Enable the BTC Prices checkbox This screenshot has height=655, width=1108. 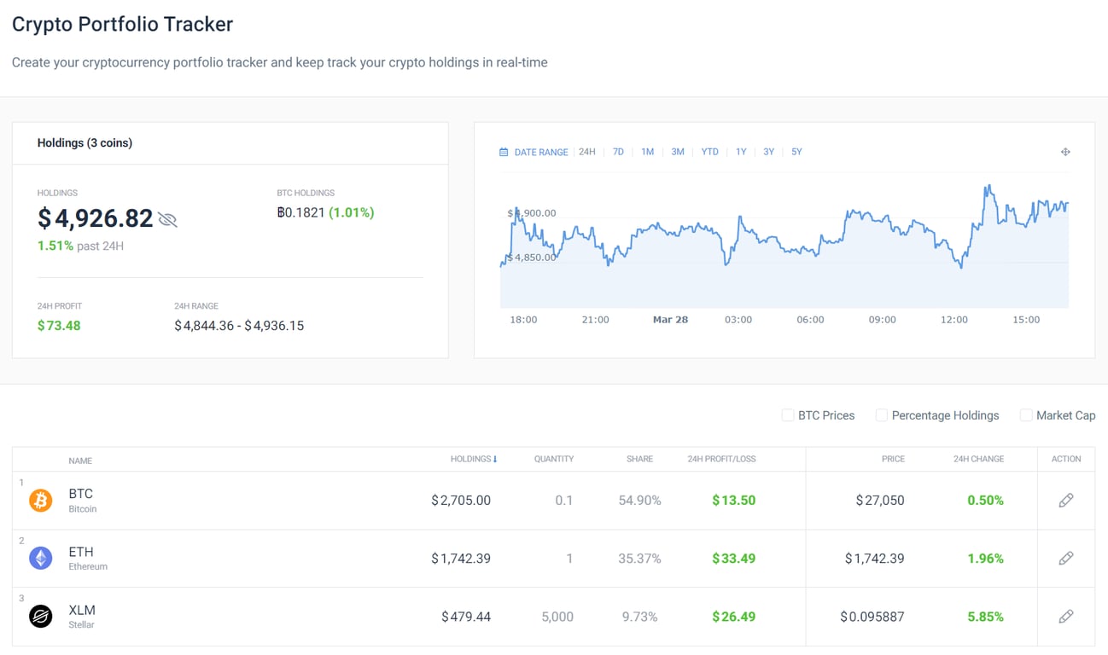coord(787,415)
